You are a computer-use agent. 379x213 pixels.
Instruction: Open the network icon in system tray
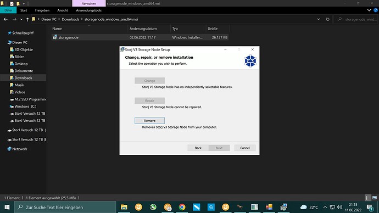[332, 207]
